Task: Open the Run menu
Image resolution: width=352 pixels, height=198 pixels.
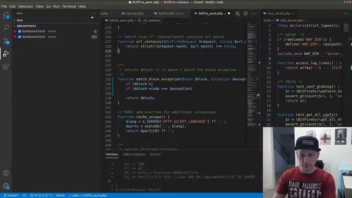Action: (x=56, y=7)
